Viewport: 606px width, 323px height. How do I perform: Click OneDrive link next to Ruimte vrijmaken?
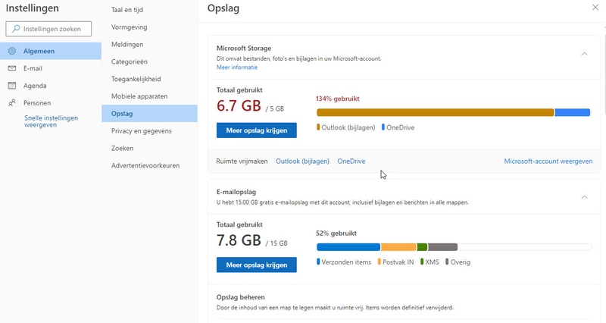click(x=351, y=161)
